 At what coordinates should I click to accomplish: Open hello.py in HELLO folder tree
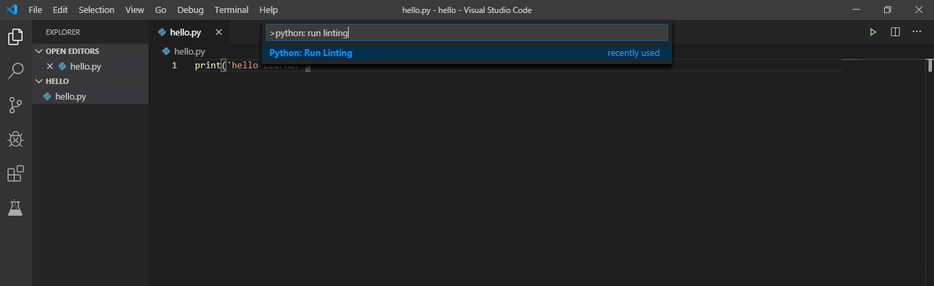coord(70,96)
